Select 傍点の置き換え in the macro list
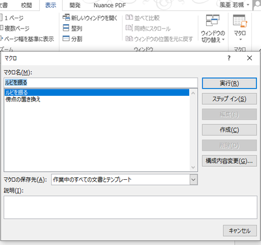The image size is (261, 245). coord(97,100)
